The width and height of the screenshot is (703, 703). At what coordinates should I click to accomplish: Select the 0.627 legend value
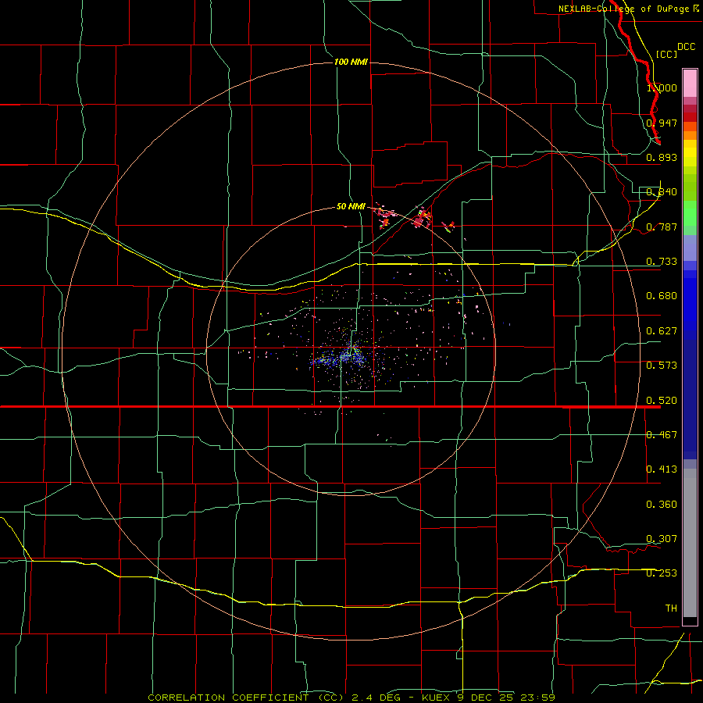click(662, 331)
